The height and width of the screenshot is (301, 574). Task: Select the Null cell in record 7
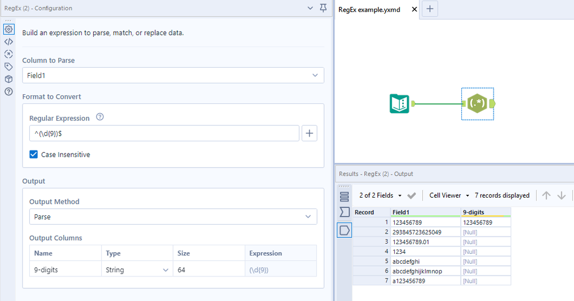coord(486,281)
